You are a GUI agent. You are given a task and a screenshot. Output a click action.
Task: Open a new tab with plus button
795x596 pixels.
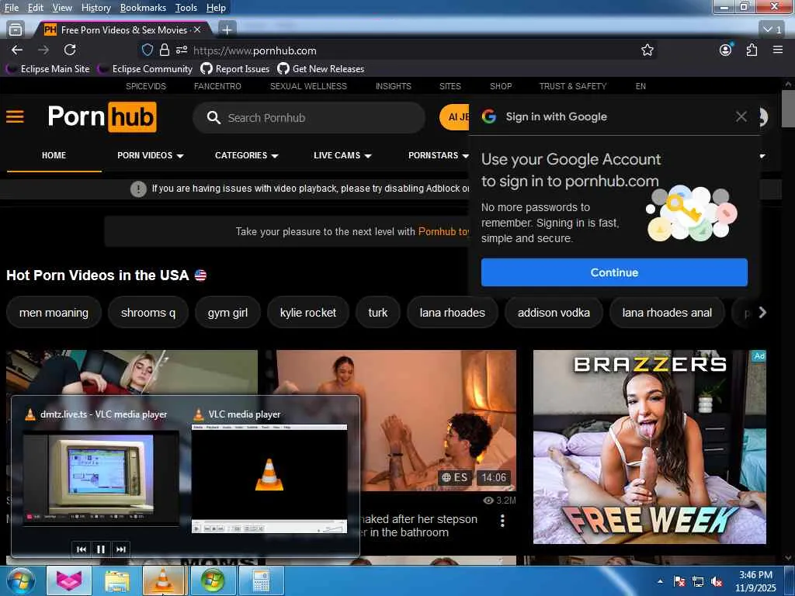click(x=227, y=30)
